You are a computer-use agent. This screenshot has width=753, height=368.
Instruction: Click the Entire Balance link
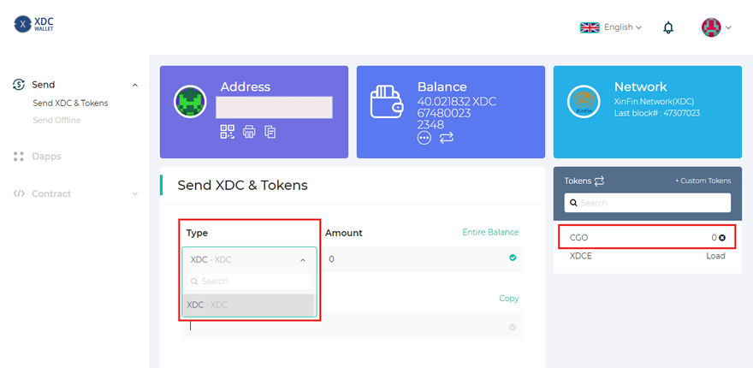point(490,233)
